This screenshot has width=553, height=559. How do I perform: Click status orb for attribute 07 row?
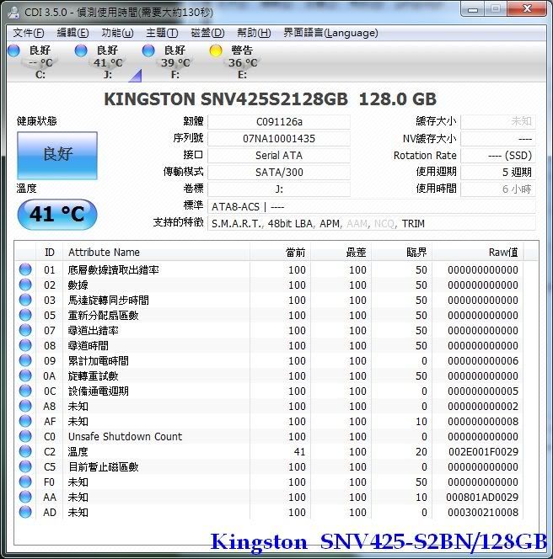point(25,330)
